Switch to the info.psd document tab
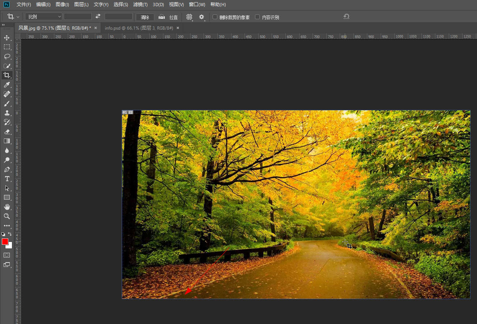Image resolution: width=477 pixels, height=324 pixels. click(139, 28)
